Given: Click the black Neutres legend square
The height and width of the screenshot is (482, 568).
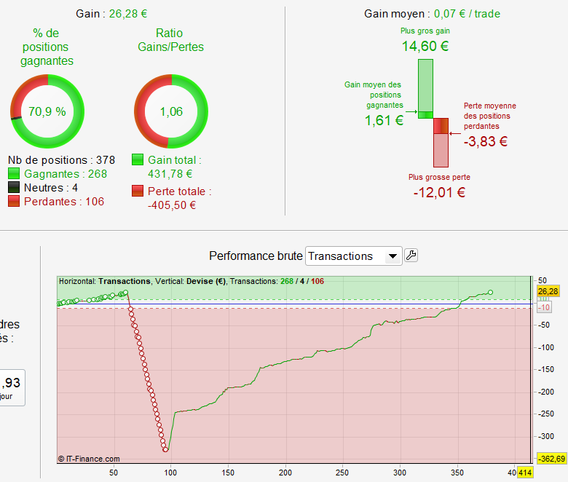Looking at the screenshot, I should tap(14, 187).
